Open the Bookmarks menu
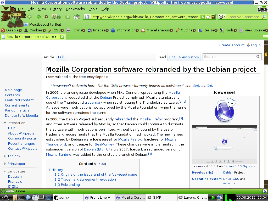This screenshot has height=201, width=268. point(75,9)
